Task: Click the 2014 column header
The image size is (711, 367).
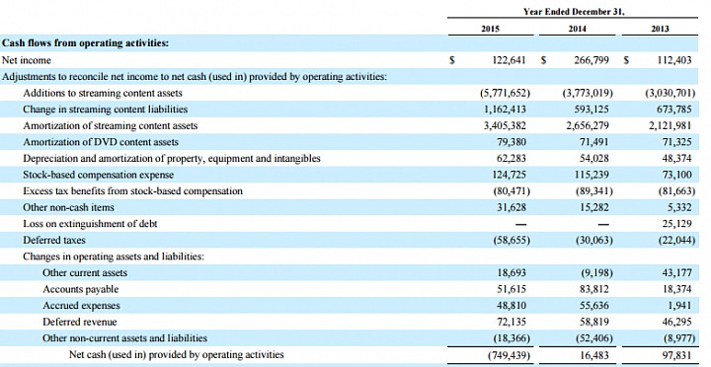Action: (578, 29)
